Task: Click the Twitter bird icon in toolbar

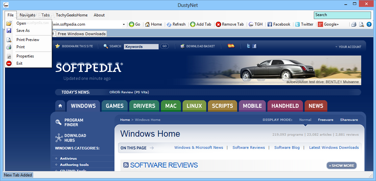Action: pos(297,24)
